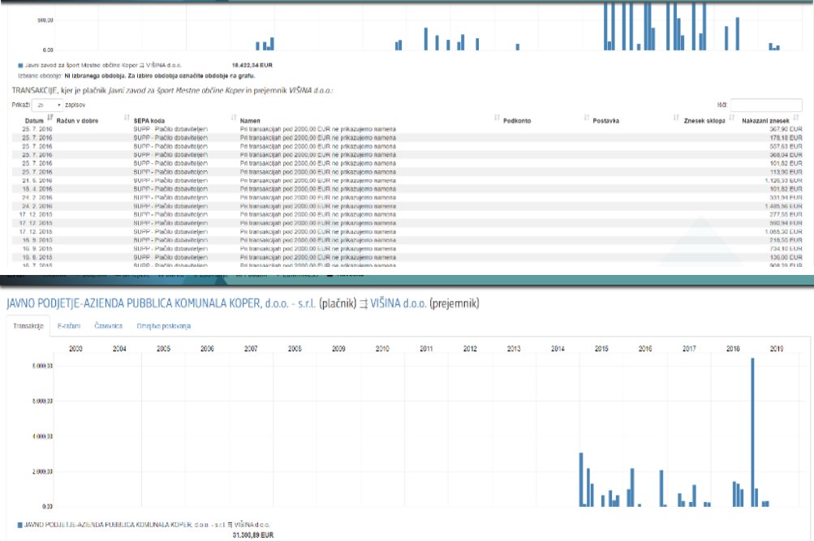814x541 pixels.
Task: Select the 21. 6. 2016 transaction row
Action: pyautogui.click(x=407, y=181)
